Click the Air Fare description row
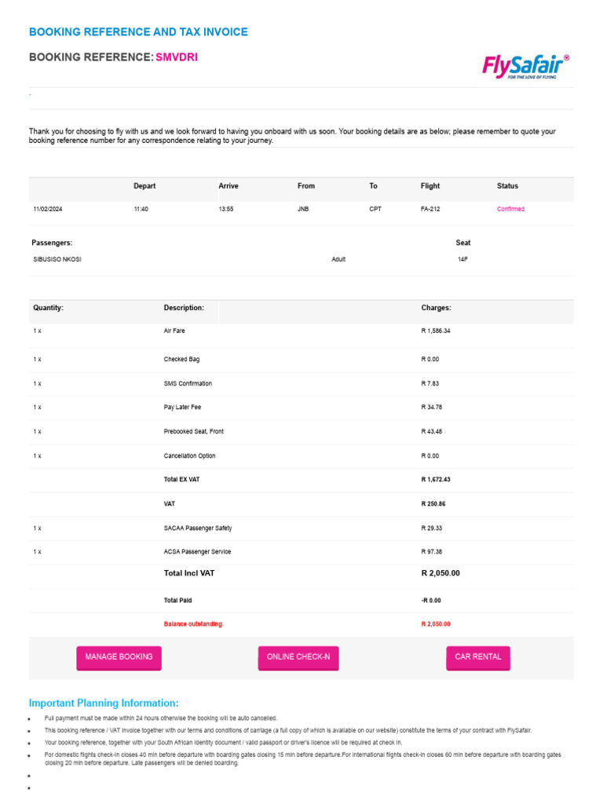The image size is (603, 804). [174, 331]
